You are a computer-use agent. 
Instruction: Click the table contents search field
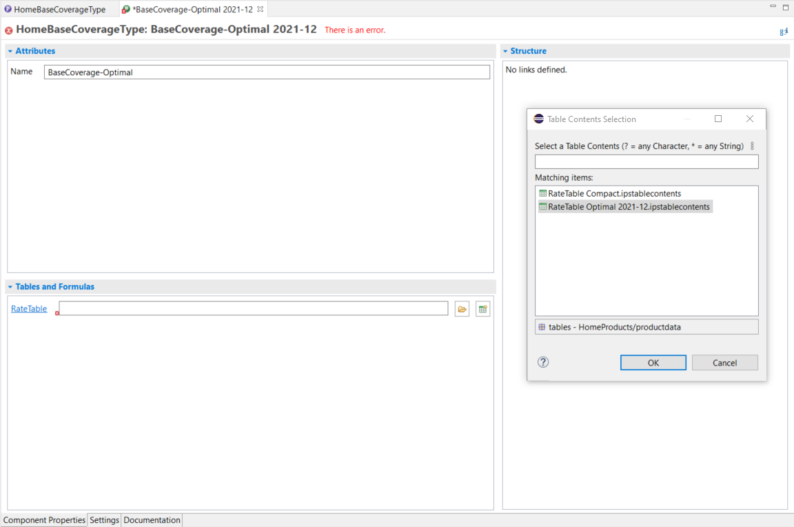click(x=646, y=162)
